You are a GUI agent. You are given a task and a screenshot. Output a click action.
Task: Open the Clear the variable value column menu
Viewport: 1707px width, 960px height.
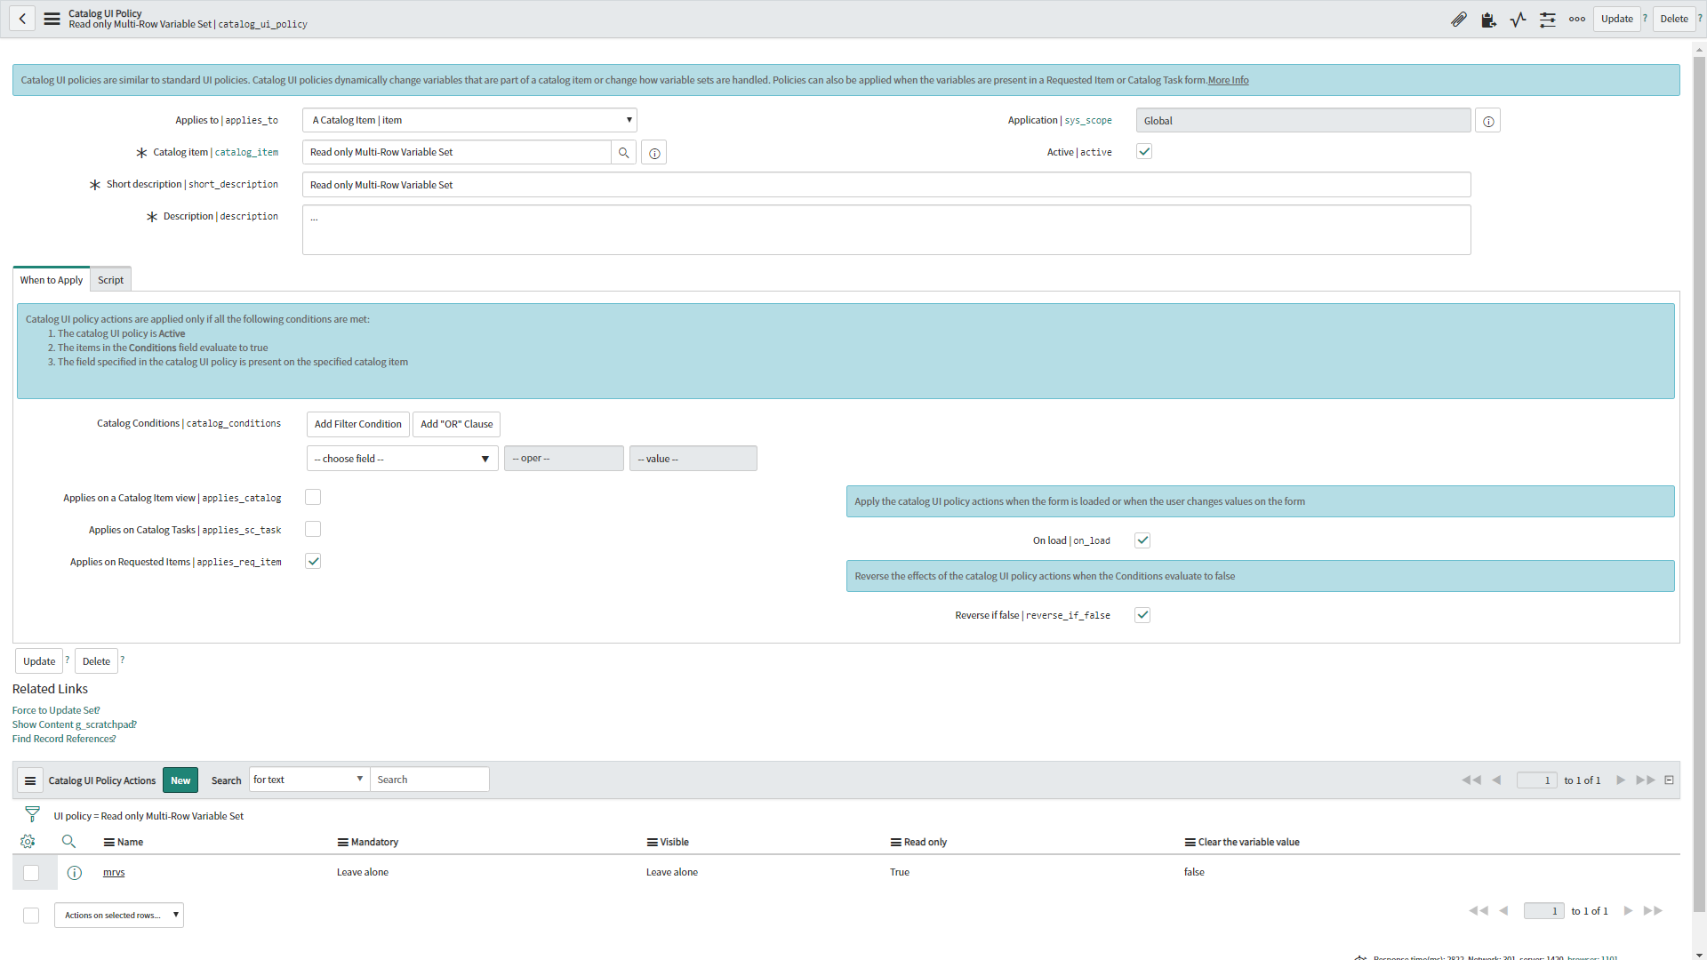pos(1190,843)
